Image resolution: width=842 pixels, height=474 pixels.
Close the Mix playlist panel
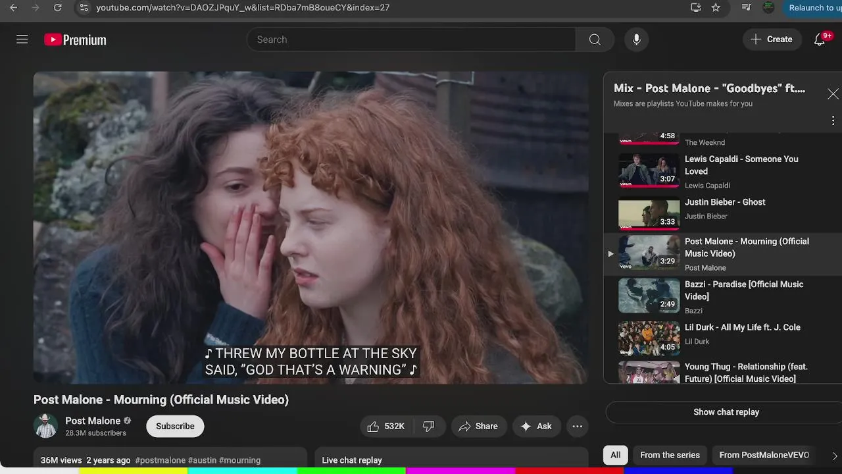833,94
